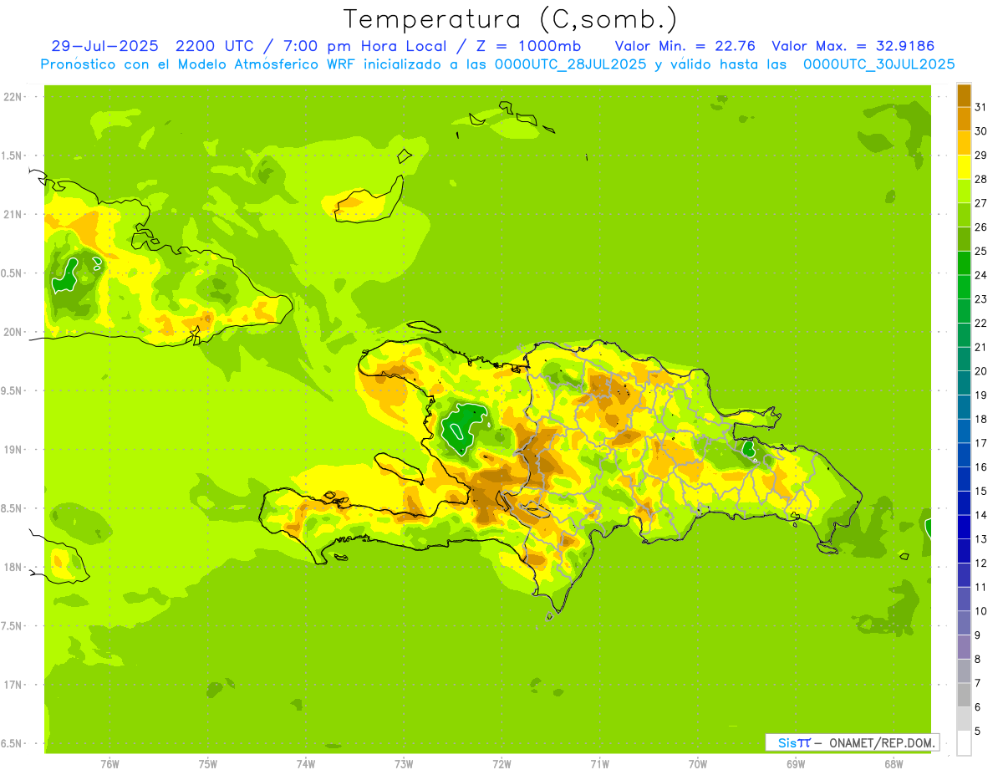Click the brown legend swatch above 31
This screenshot has height=775, width=1003.
pyautogui.click(x=964, y=95)
